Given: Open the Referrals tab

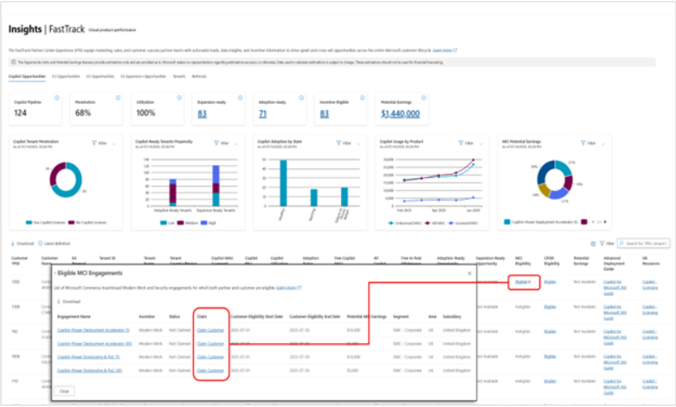Looking at the screenshot, I should (x=199, y=77).
